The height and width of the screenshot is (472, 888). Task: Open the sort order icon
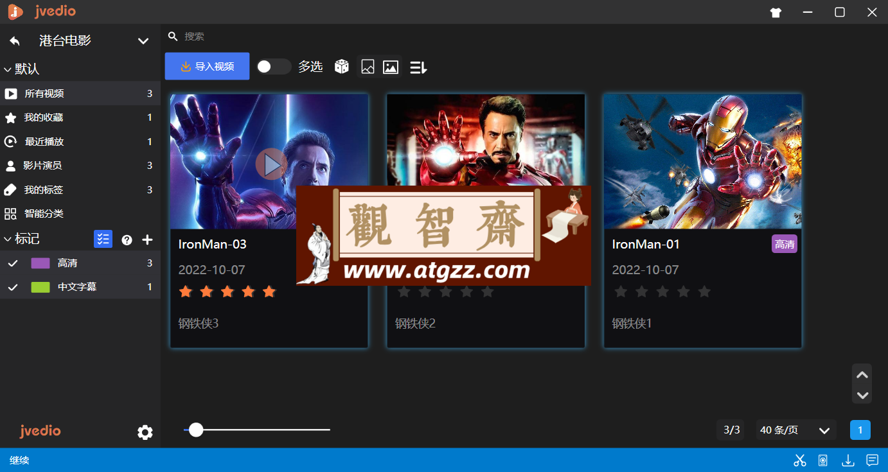click(418, 67)
